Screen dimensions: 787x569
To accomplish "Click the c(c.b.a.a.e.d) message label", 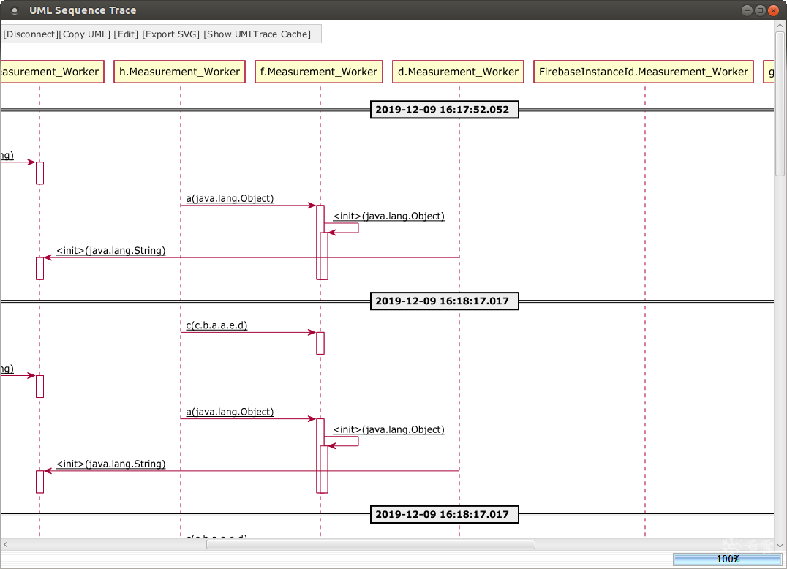I will tap(216, 325).
